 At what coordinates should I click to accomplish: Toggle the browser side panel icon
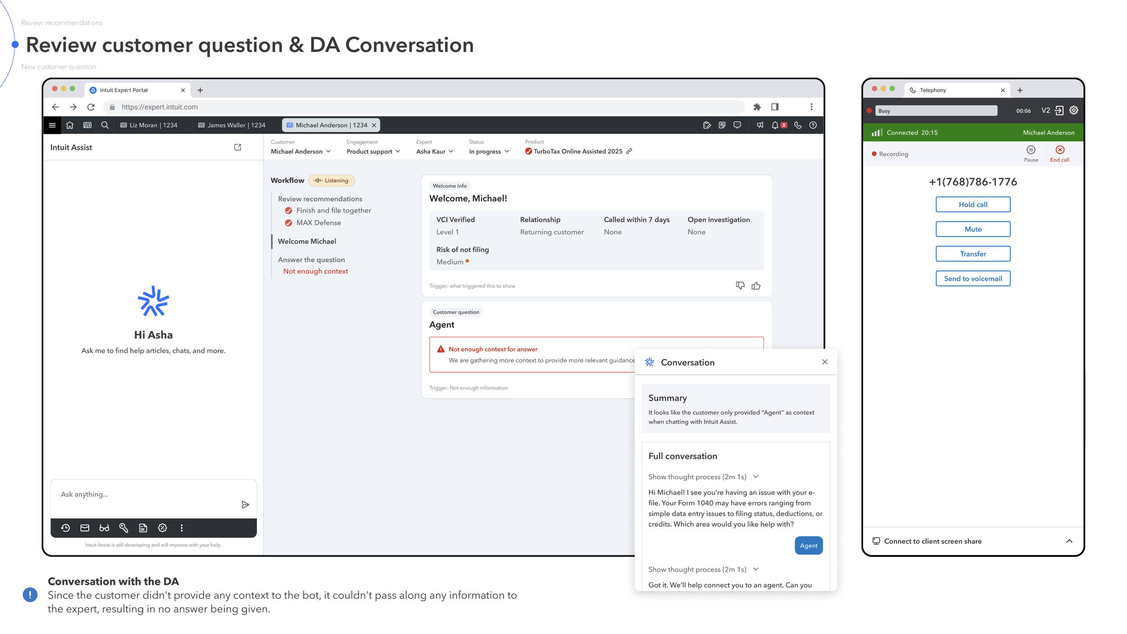(775, 107)
